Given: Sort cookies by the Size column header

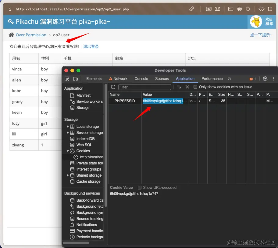Looking at the screenshot, I should tap(222, 95).
